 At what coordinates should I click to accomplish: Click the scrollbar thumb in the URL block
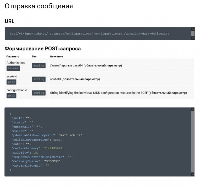coord(193,33)
